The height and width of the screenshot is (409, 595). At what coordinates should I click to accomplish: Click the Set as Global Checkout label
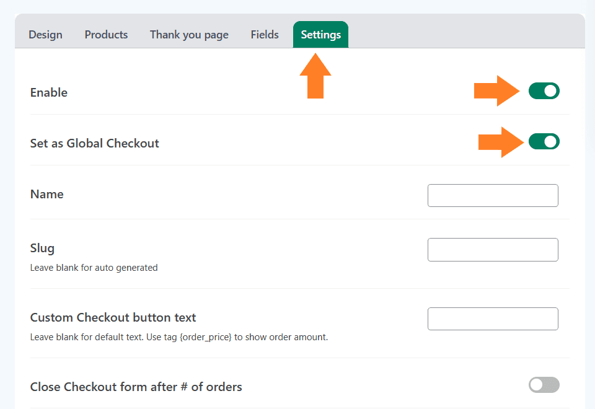[94, 143]
